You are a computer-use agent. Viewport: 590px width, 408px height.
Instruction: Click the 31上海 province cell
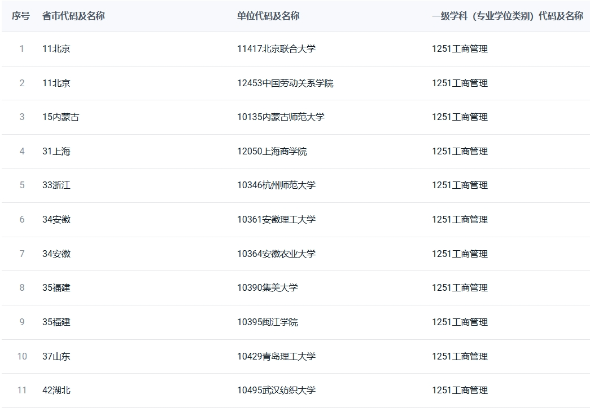tap(56, 152)
